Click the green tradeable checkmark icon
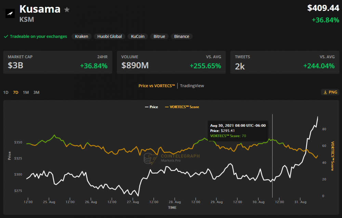The height and width of the screenshot is (218, 342). [6, 37]
